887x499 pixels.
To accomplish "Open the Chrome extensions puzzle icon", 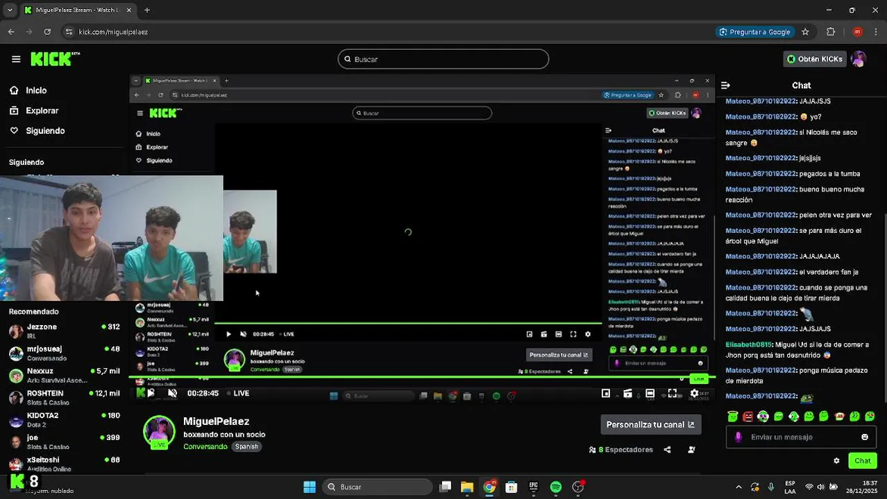I will tap(831, 32).
